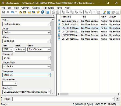
Task: Click 'Kesha' in the bum diggy row
Action: tap(104, 21)
